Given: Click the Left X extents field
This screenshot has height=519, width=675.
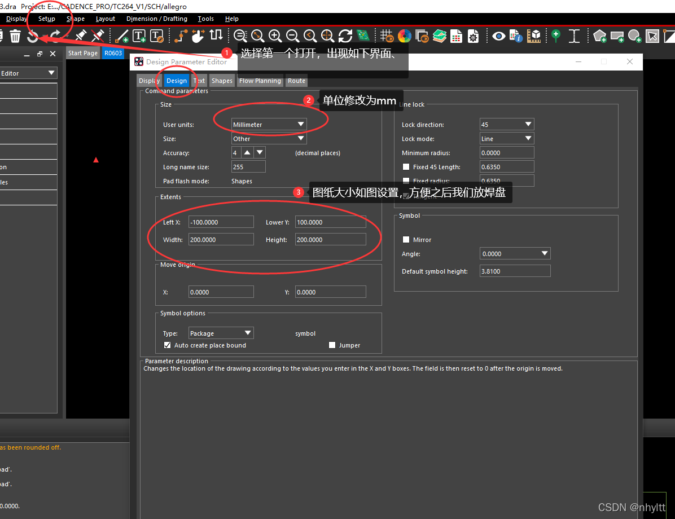Looking at the screenshot, I should coord(221,222).
